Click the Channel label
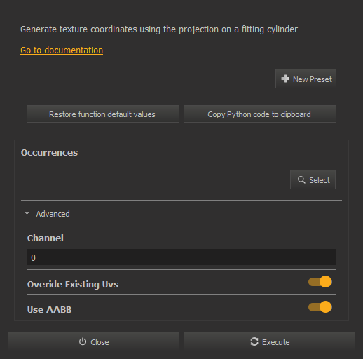Image resolution: width=363 pixels, height=359 pixels. 46,238
